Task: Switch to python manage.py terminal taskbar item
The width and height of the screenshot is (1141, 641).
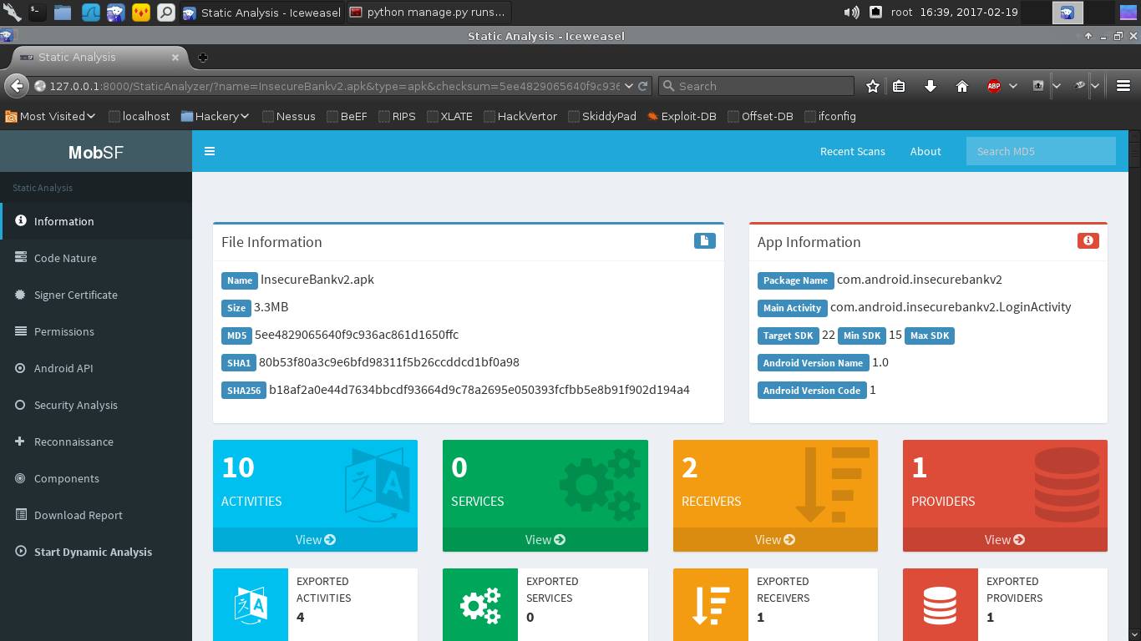Action: (x=428, y=13)
